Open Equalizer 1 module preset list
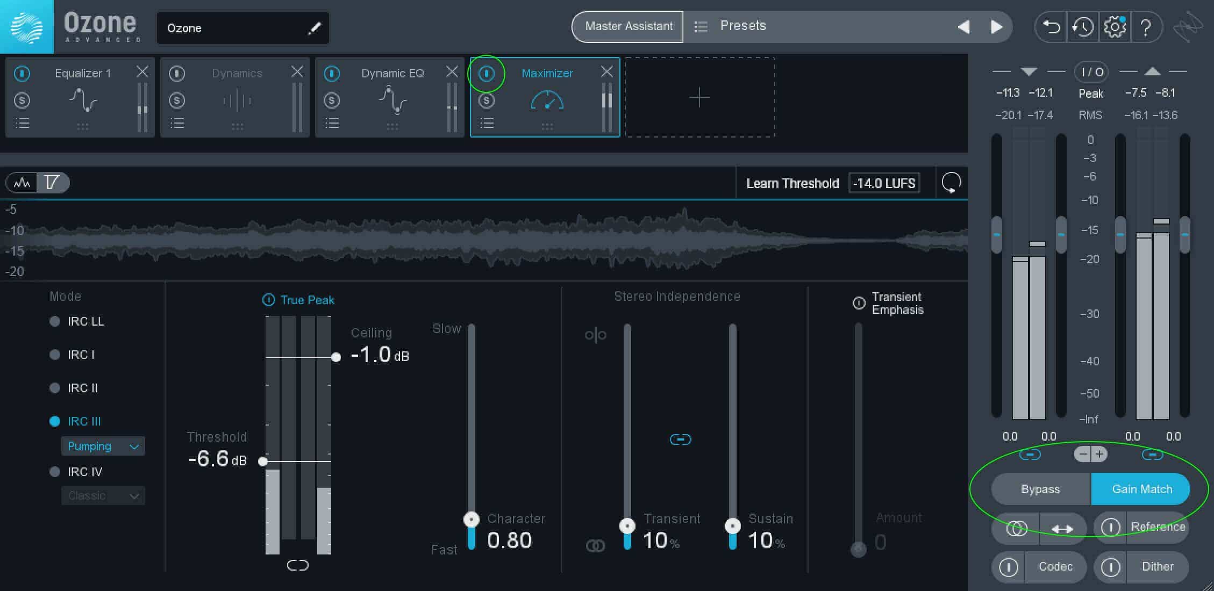This screenshot has width=1214, height=591. pyautogui.click(x=22, y=124)
